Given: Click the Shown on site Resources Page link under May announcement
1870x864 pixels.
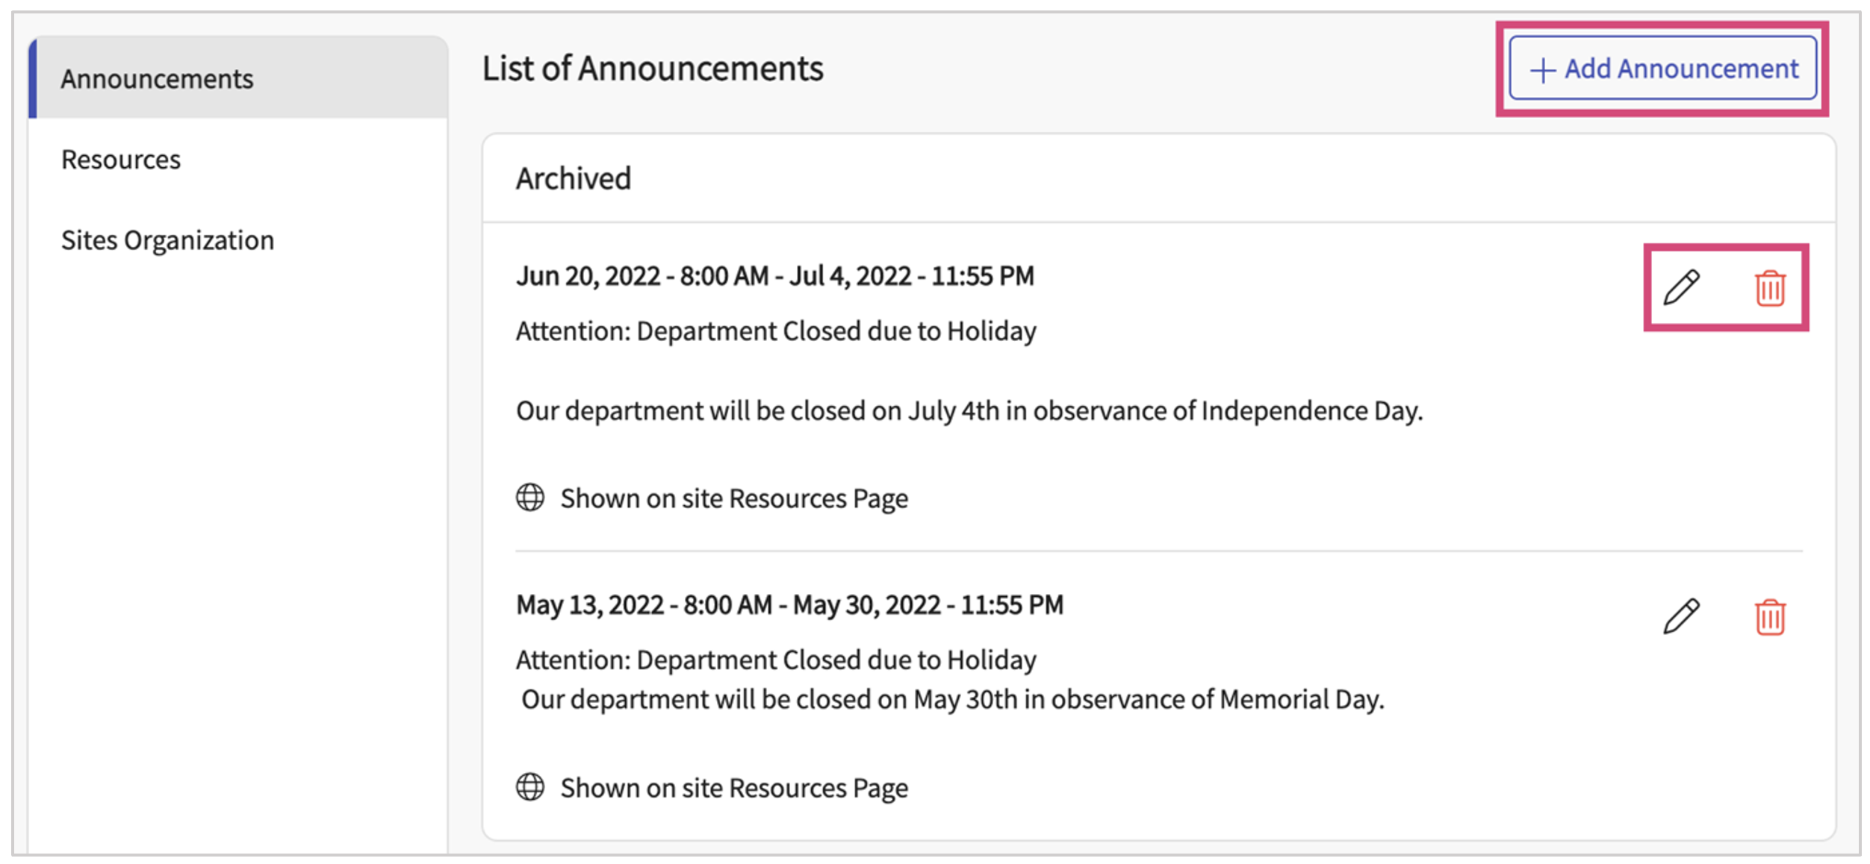Looking at the screenshot, I should 734,787.
